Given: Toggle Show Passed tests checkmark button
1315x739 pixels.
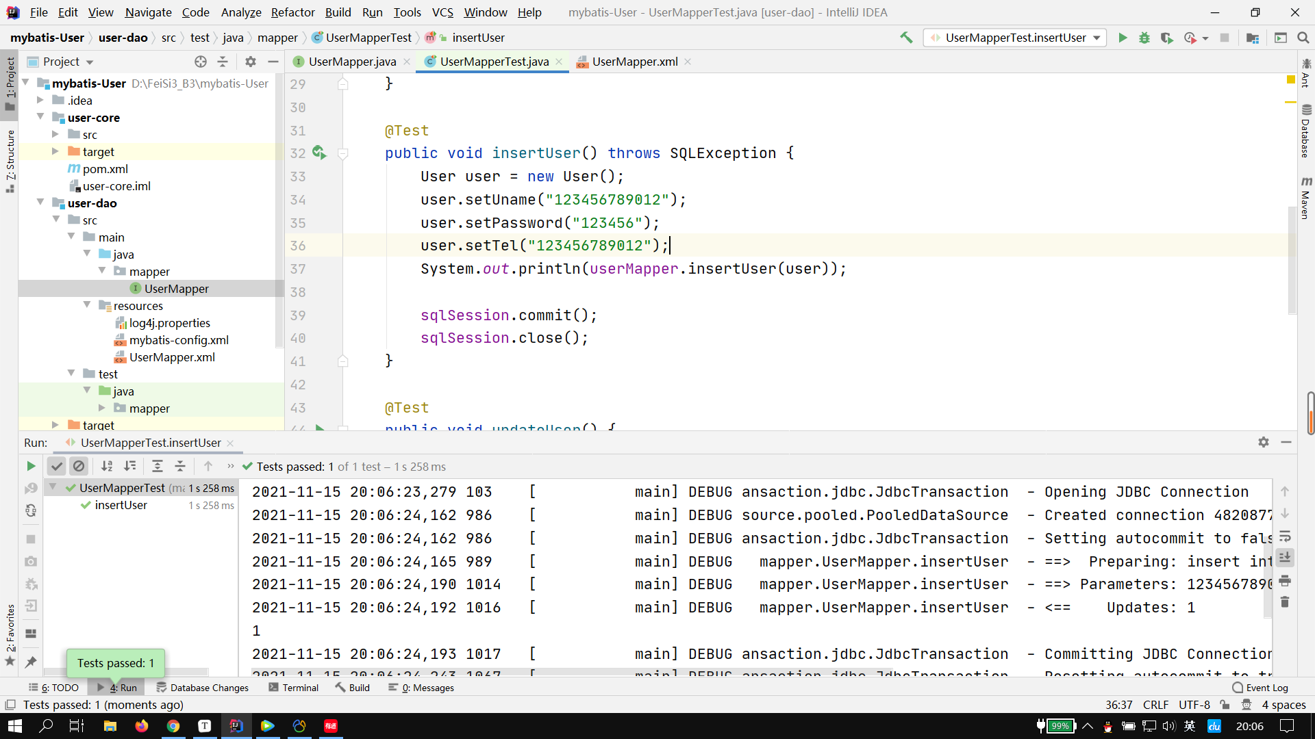Looking at the screenshot, I should [x=57, y=466].
